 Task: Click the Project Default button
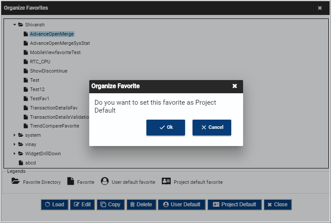pos(235,205)
